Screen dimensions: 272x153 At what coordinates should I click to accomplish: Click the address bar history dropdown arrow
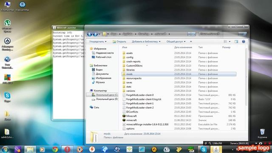pos(189,34)
